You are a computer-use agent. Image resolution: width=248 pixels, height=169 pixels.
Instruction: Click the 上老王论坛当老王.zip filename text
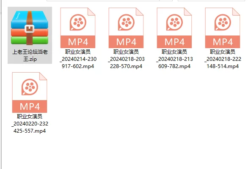30,55
